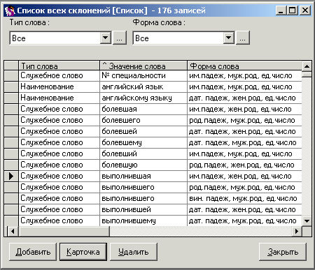Click ellipsis button next to 'Форма слова' combo
Screen dimensions: 315x270
pyautogui.click(x=243, y=38)
